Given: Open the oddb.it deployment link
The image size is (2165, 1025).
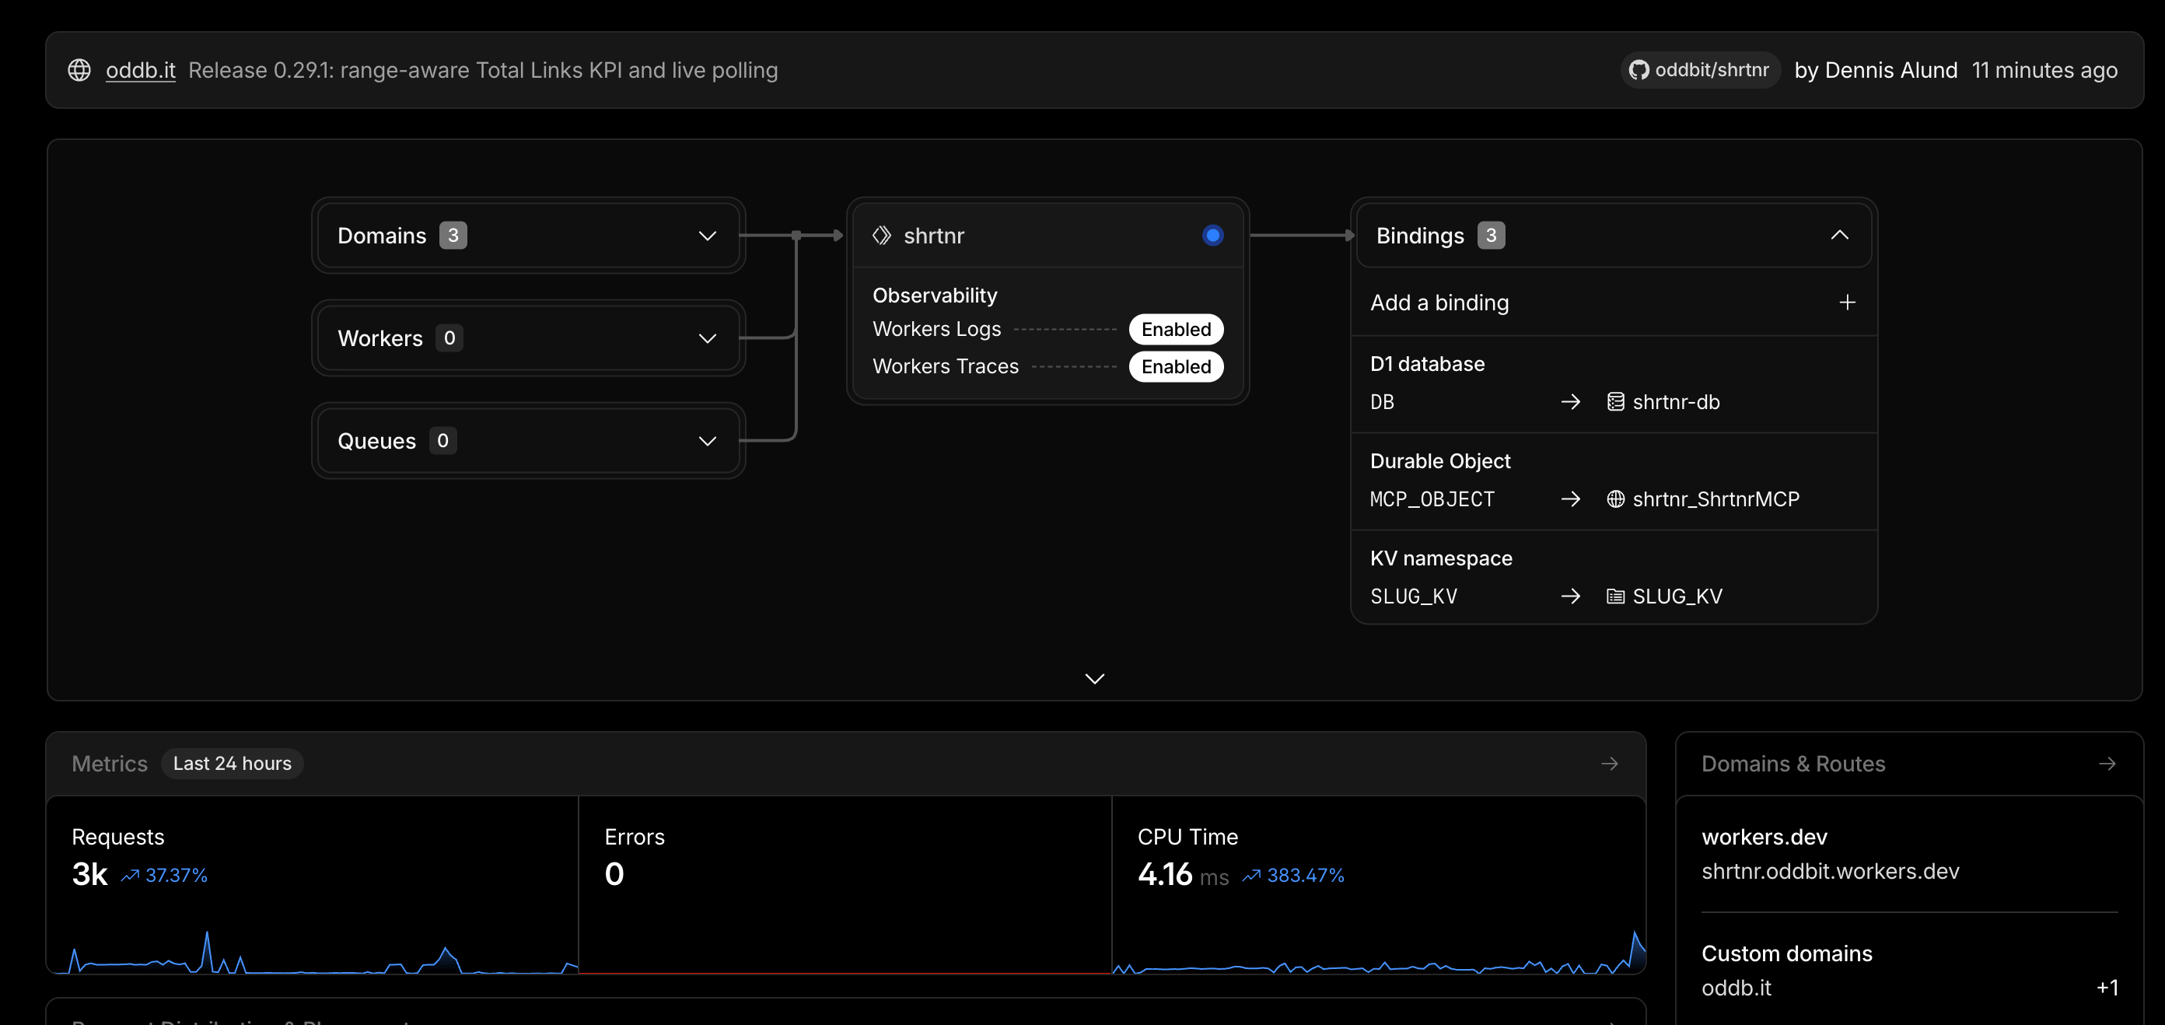Looking at the screenshot, I should tap(140, 70).
